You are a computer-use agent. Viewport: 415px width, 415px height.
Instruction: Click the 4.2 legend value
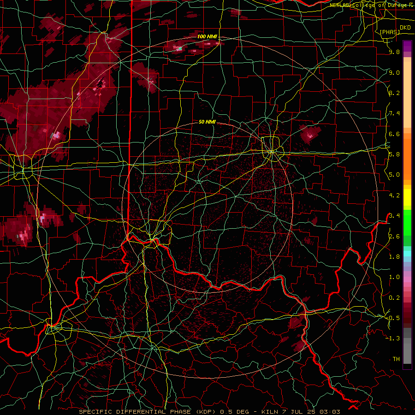point(394,196)
